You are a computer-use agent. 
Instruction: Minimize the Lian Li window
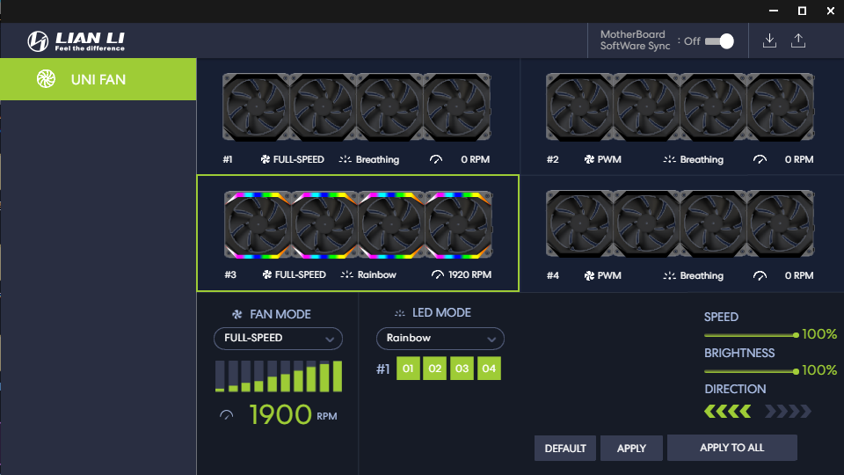[774, 11]
